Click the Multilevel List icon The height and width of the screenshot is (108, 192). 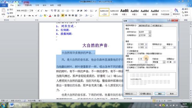[72, 11]
